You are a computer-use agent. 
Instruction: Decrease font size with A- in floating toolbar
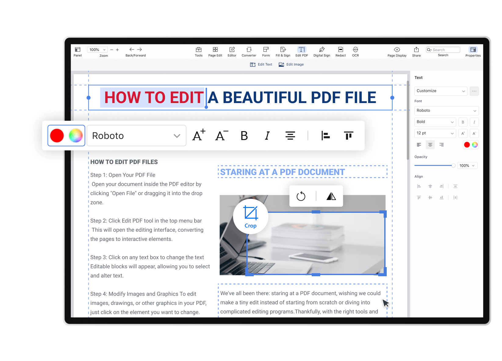click(x=222, y=135)
